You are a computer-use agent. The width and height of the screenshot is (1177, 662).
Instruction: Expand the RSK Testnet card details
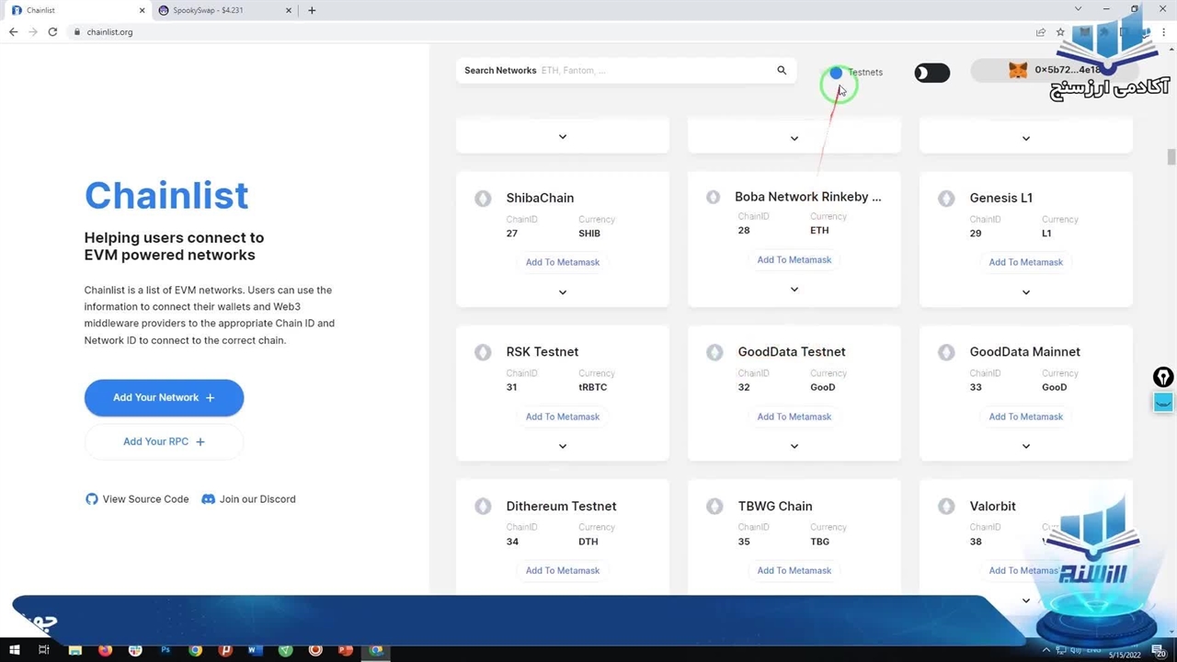(563, 446)
